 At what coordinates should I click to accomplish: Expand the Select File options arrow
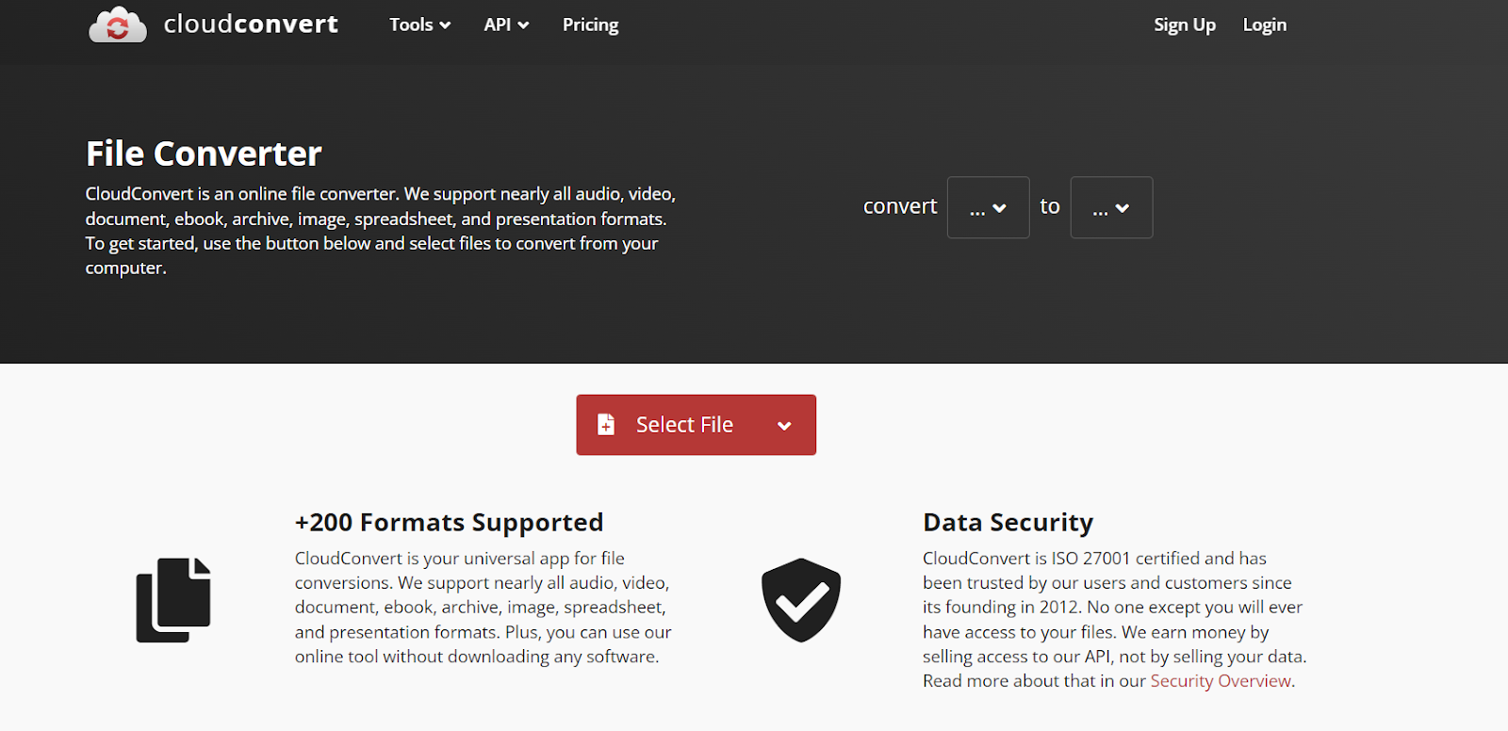784,426
